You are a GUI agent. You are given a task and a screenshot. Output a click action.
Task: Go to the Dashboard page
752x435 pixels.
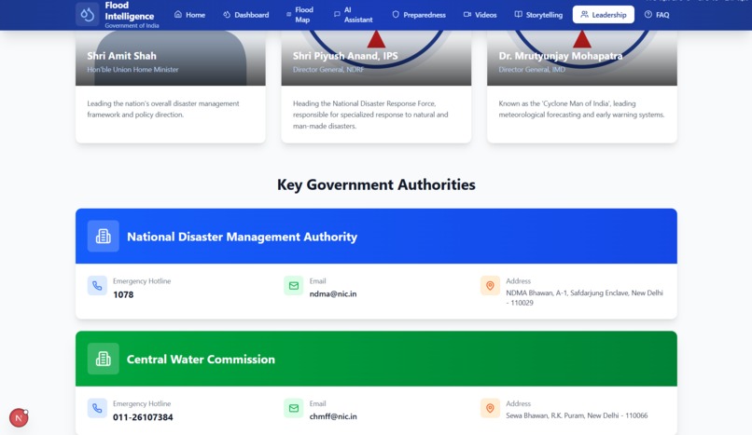(246, 15)
